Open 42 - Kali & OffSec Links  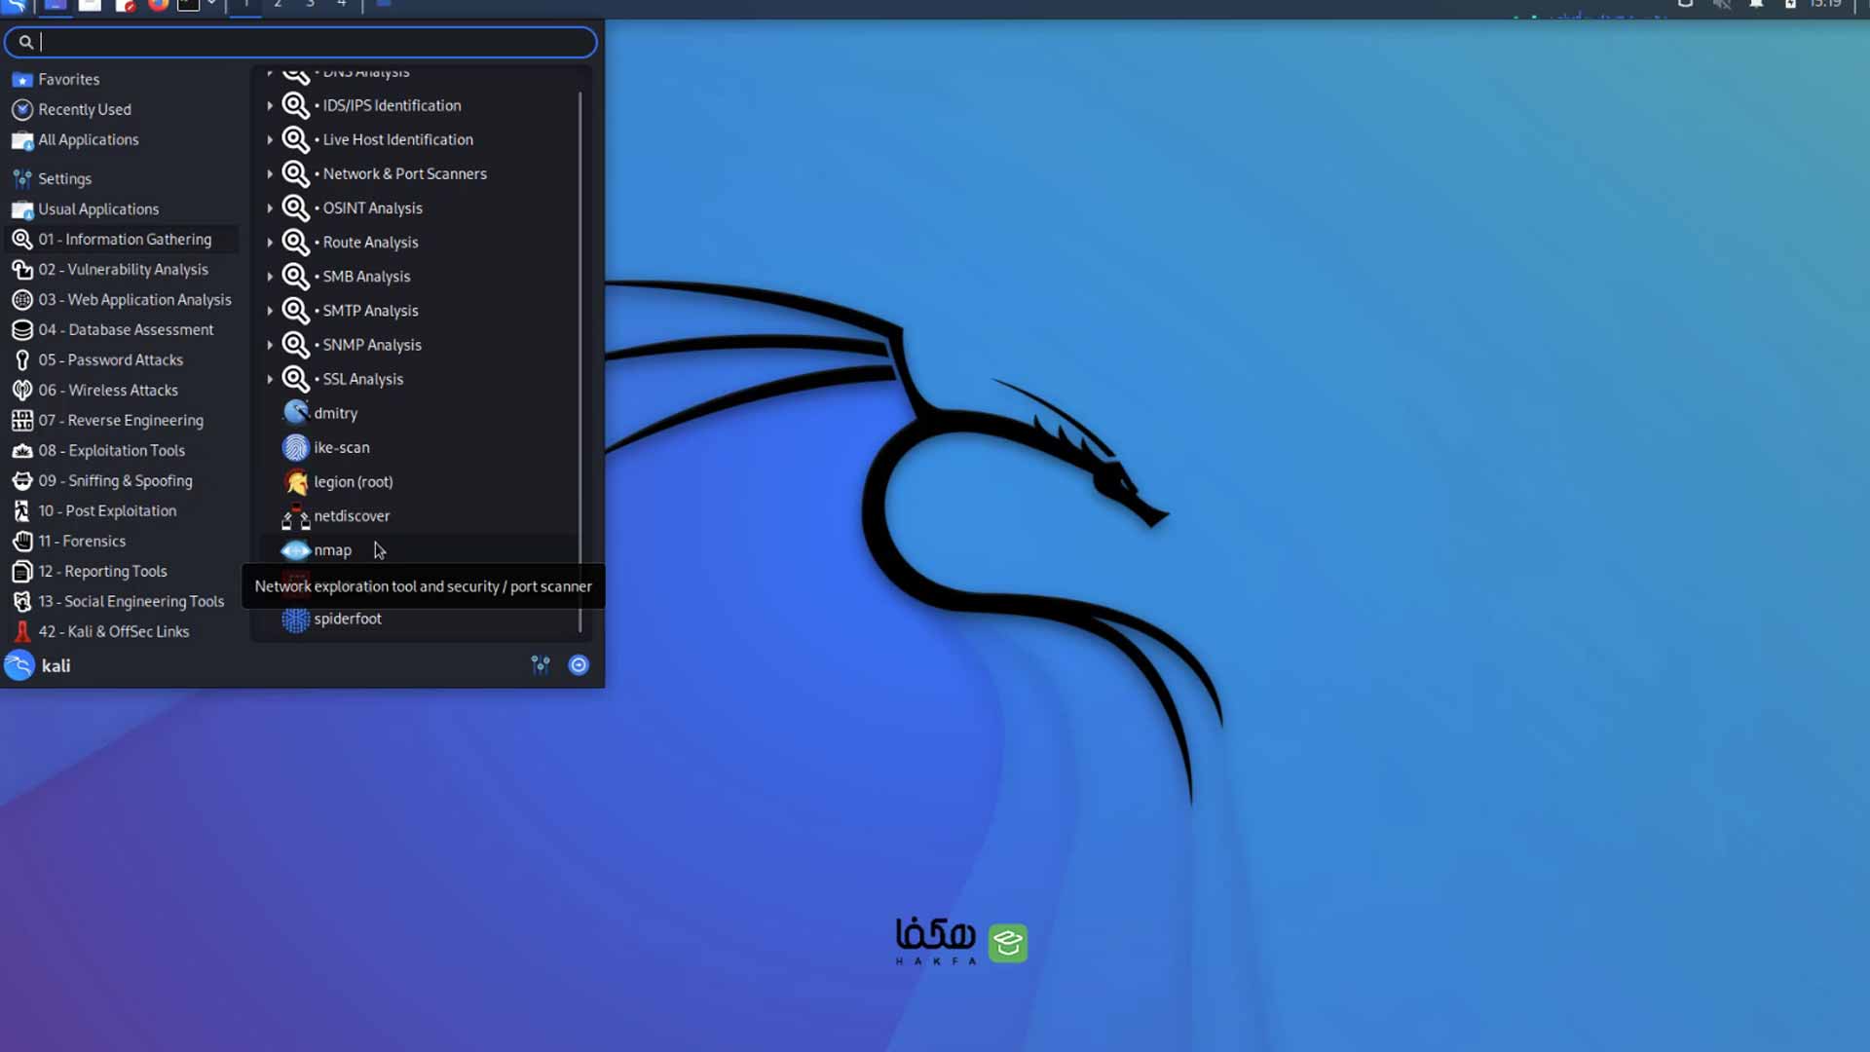click(122, 631)
